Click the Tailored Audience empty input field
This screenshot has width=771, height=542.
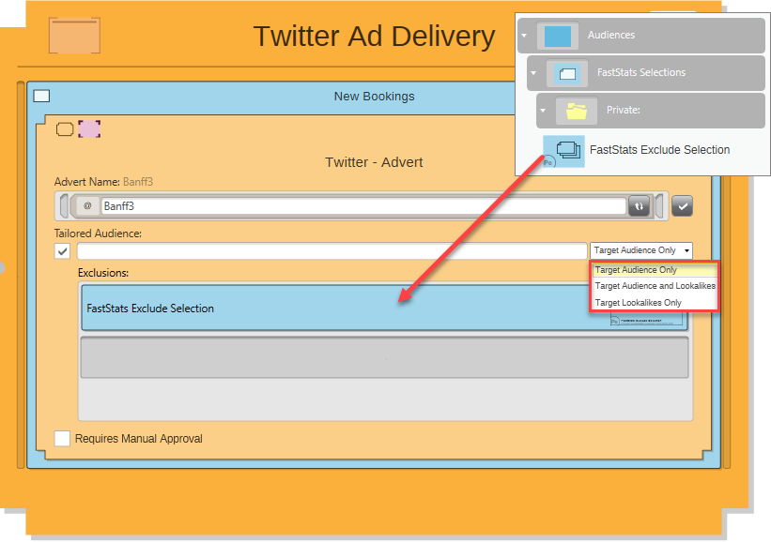[332, 251]
